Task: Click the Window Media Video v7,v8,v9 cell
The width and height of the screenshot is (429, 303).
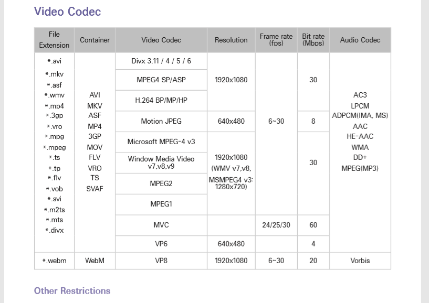Action: click(161, 163)
